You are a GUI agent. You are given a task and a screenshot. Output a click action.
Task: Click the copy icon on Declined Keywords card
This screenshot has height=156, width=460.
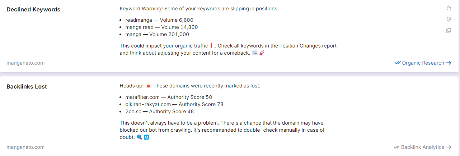tap(448, 31)
